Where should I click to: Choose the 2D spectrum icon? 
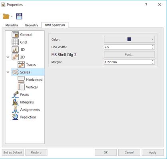[15, 57]
